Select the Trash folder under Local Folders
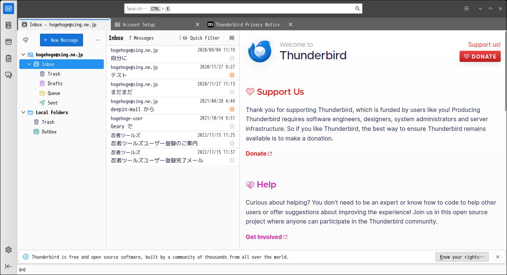This screenshot has width=507, height=275. point(62,122)
